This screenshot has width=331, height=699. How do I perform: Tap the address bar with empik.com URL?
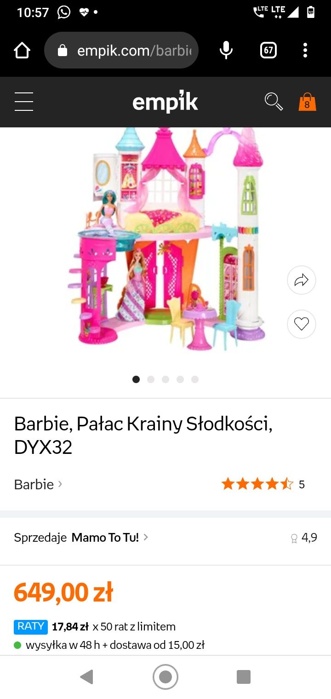(x=121, y=50)
